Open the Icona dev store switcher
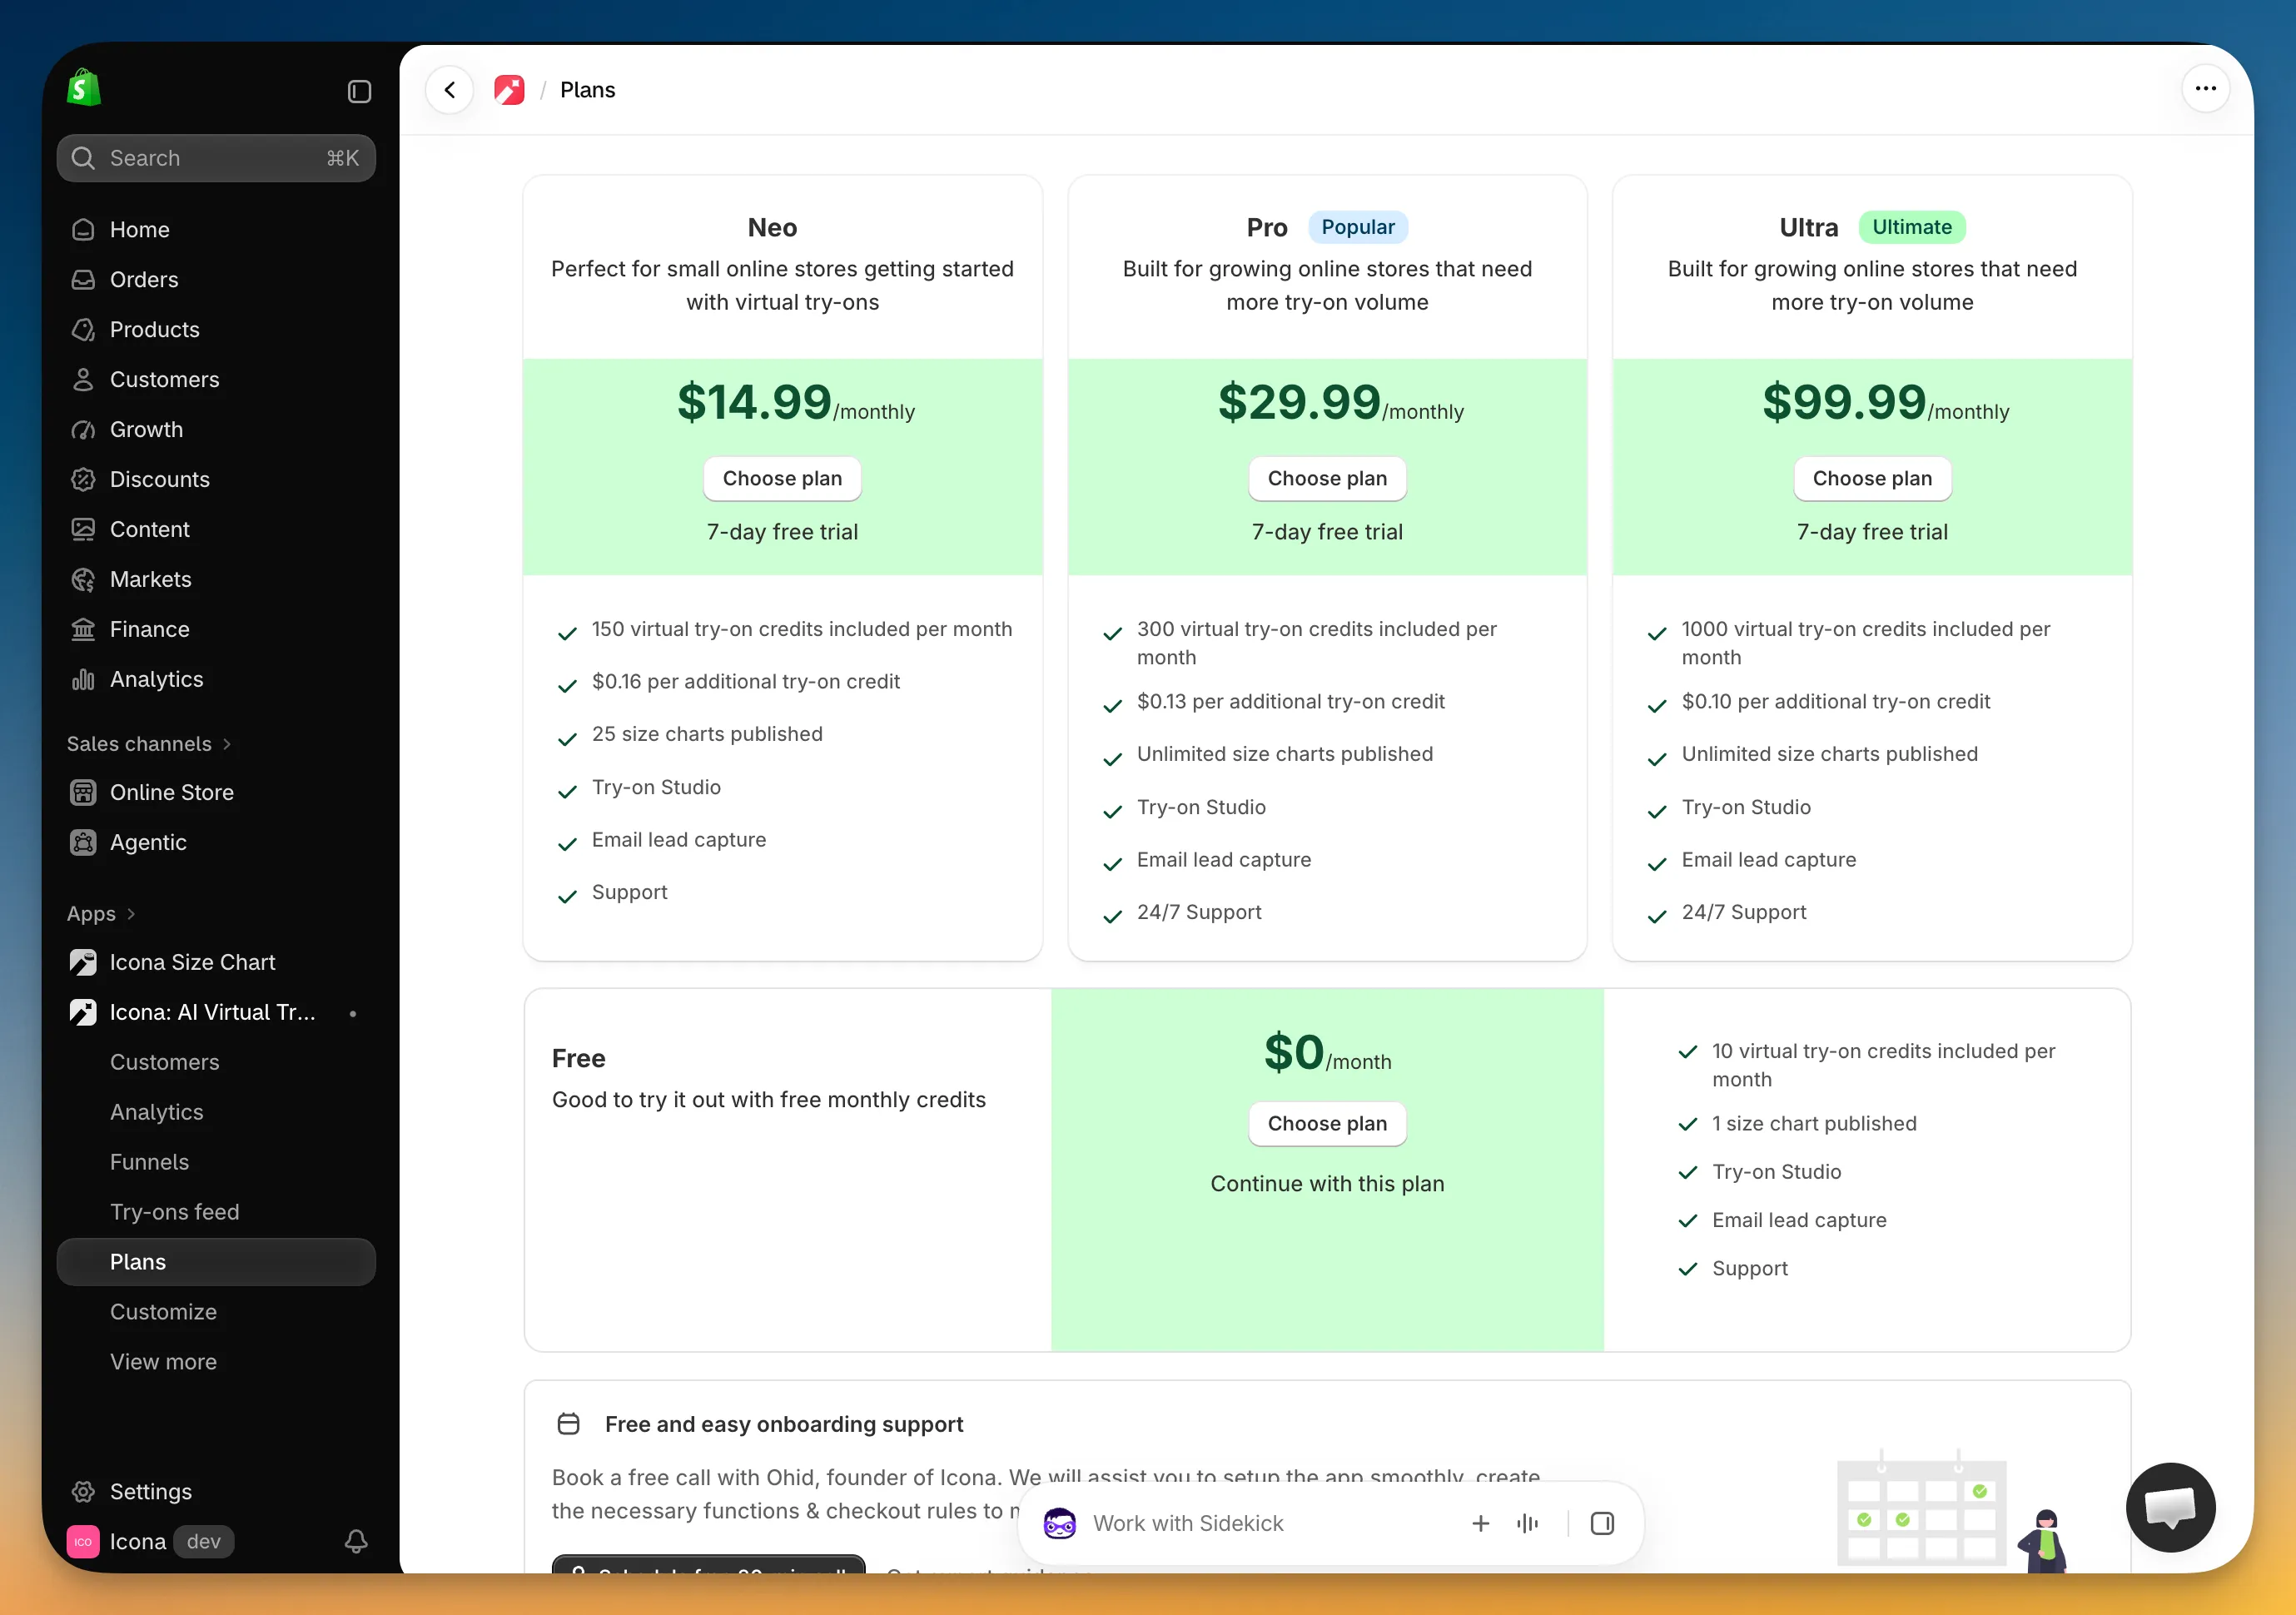Screen dimensions: 2296x1615 tap(150, 1541)
